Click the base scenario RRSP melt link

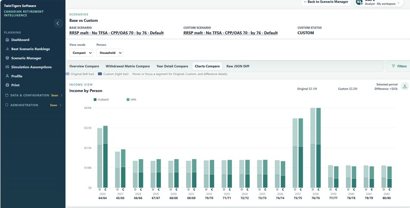116,33
